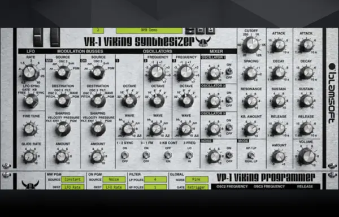Click the ON bus Destination knob
The height and width of the screenshot is (217, 339).
(98, 101)
